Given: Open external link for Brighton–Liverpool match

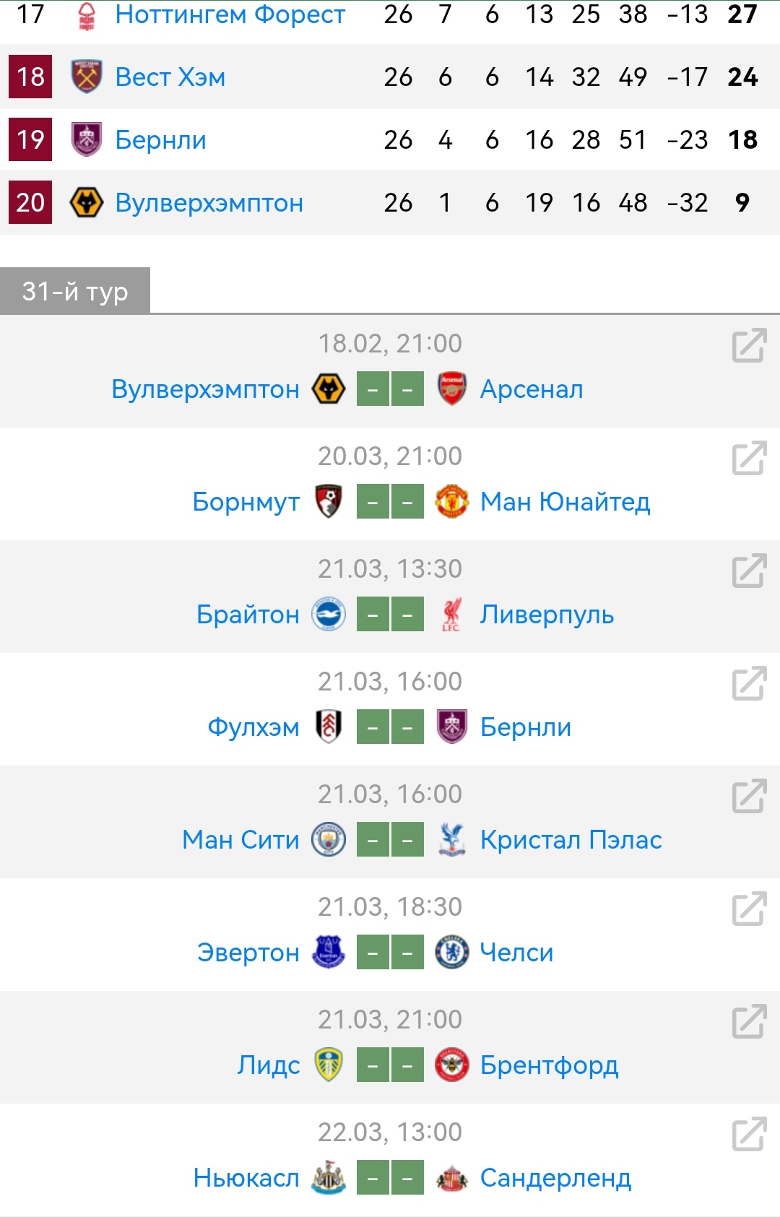Looking at the screenshot, I should coord(748,571).
